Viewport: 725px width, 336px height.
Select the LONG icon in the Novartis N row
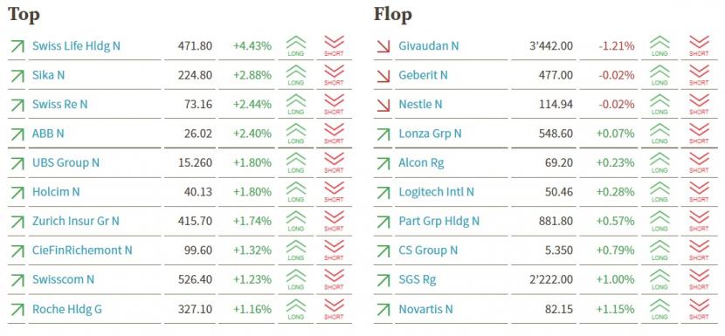(x=659, y=309)
